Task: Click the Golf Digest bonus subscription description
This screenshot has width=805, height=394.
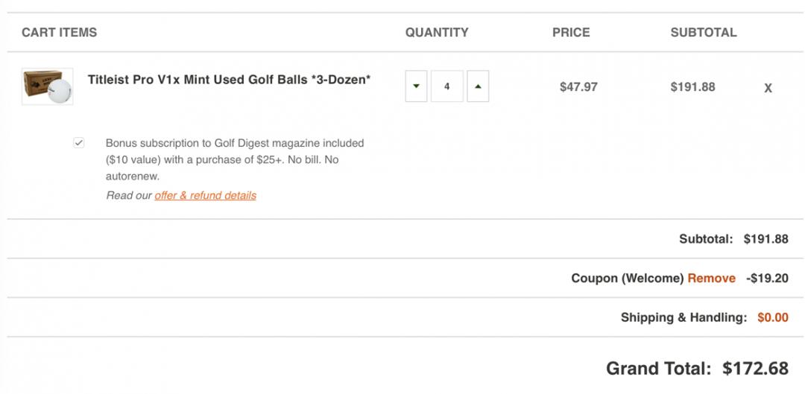Action: [234, 159]
